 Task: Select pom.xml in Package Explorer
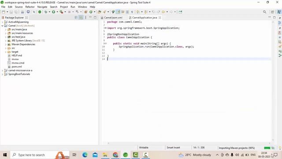pos(17,67)
